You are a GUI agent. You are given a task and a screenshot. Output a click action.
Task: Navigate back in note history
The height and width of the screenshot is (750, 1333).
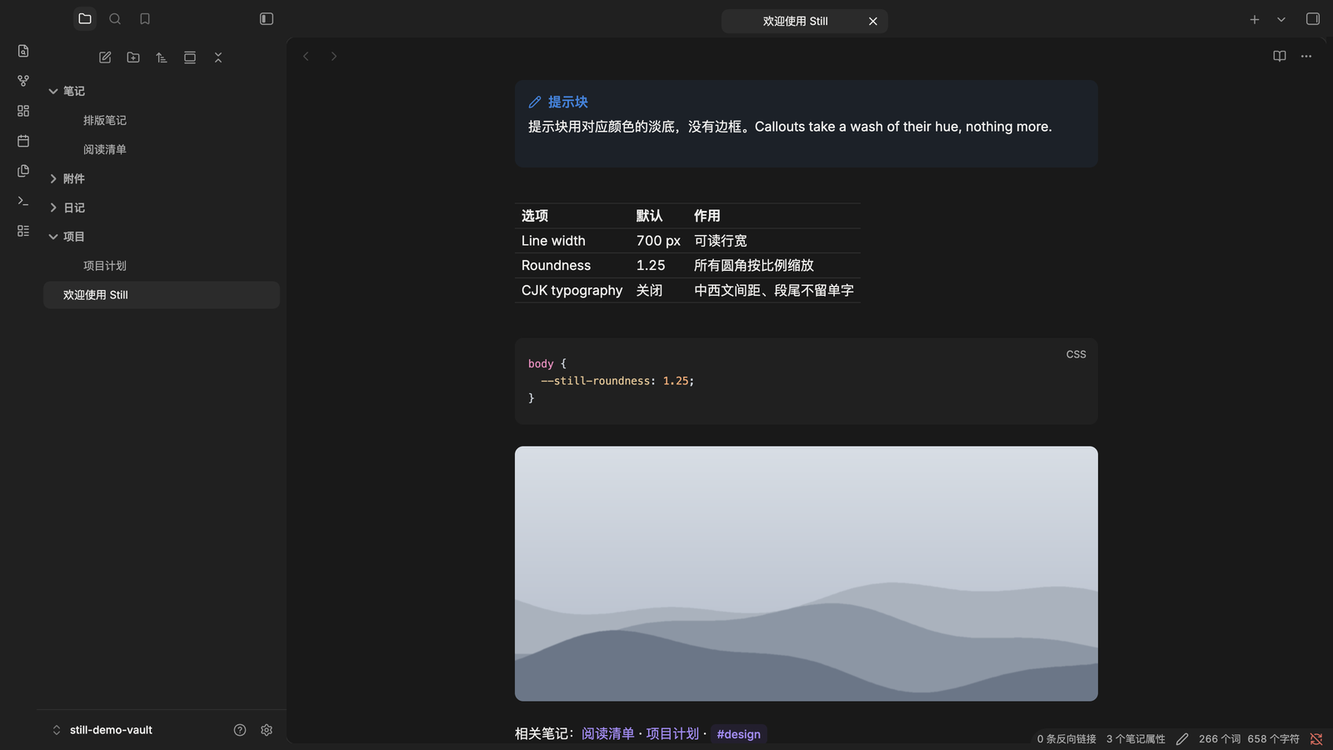coord(306,56)
